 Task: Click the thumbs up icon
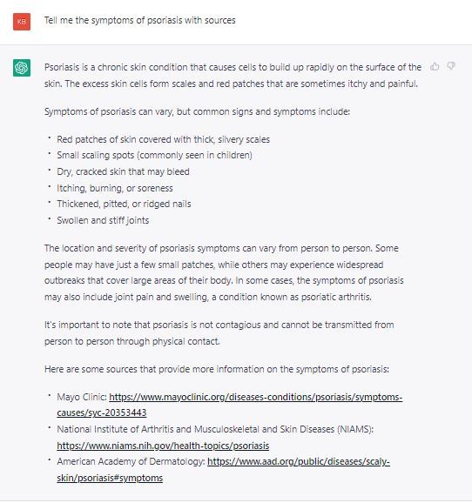[x=435, y=66]
